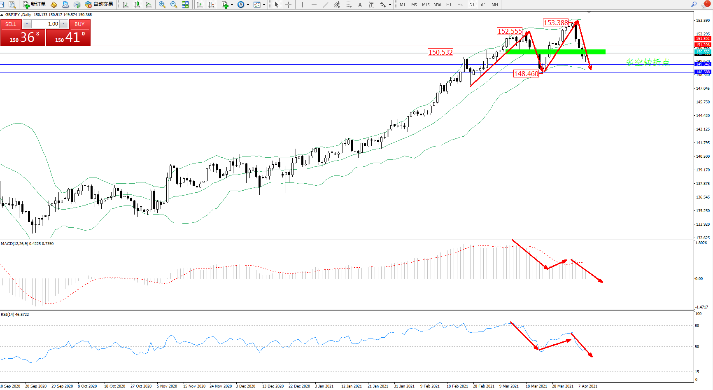Viewport: 713px width, 390px height.
Task: Pick the Fibonacci retracement tool
Action: click(x=348, y=5)
